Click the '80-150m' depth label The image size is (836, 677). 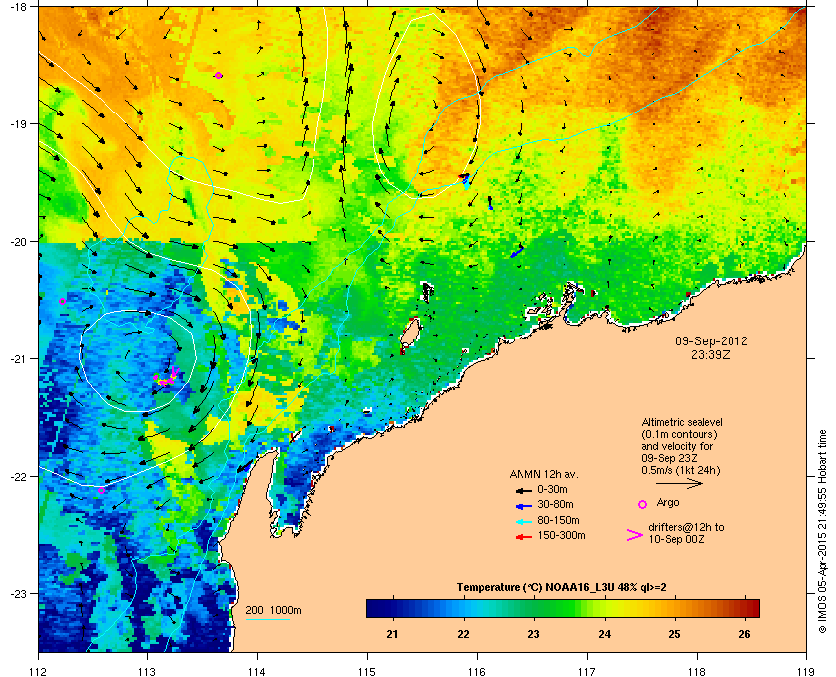tap(558, 520)
